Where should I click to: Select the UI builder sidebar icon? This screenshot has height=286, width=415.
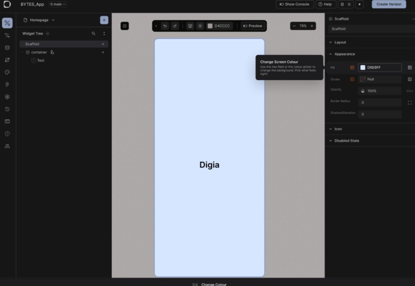[7, 23]
